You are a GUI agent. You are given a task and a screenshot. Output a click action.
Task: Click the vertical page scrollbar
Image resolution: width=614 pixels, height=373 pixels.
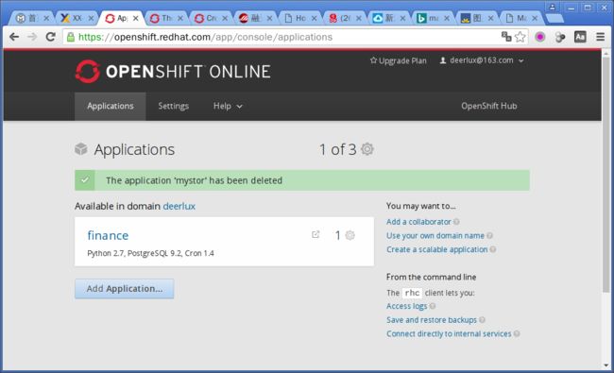click(605, 174)
